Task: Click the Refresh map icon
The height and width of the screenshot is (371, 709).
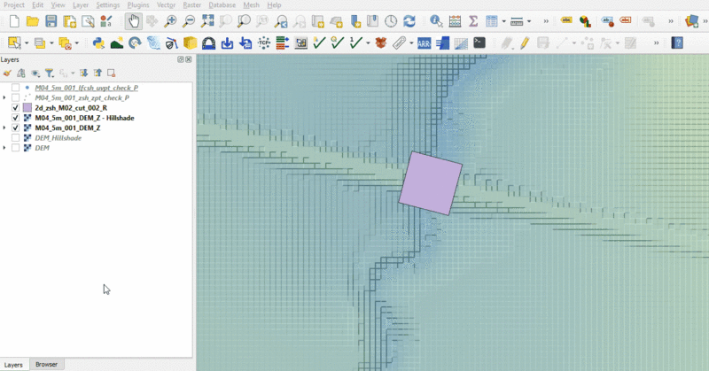Action: [409, 20]
